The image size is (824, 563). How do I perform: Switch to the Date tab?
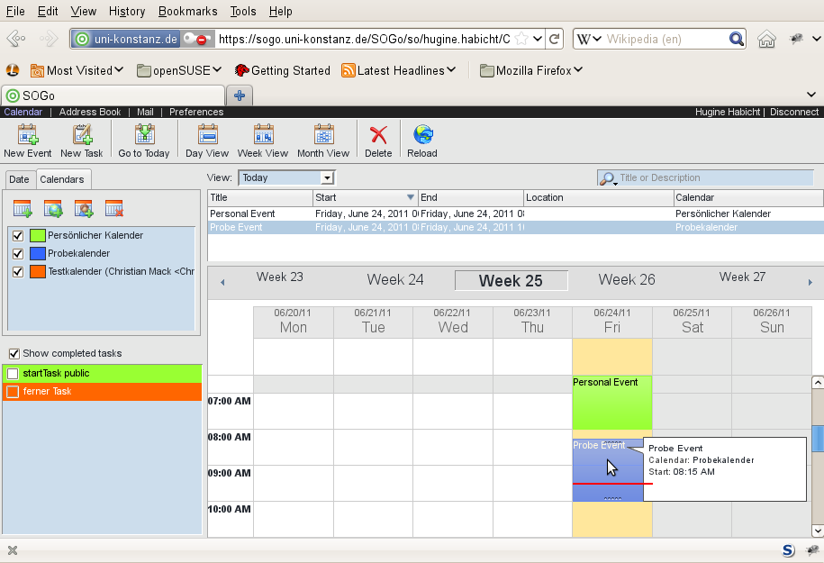[x=19, y=179]
